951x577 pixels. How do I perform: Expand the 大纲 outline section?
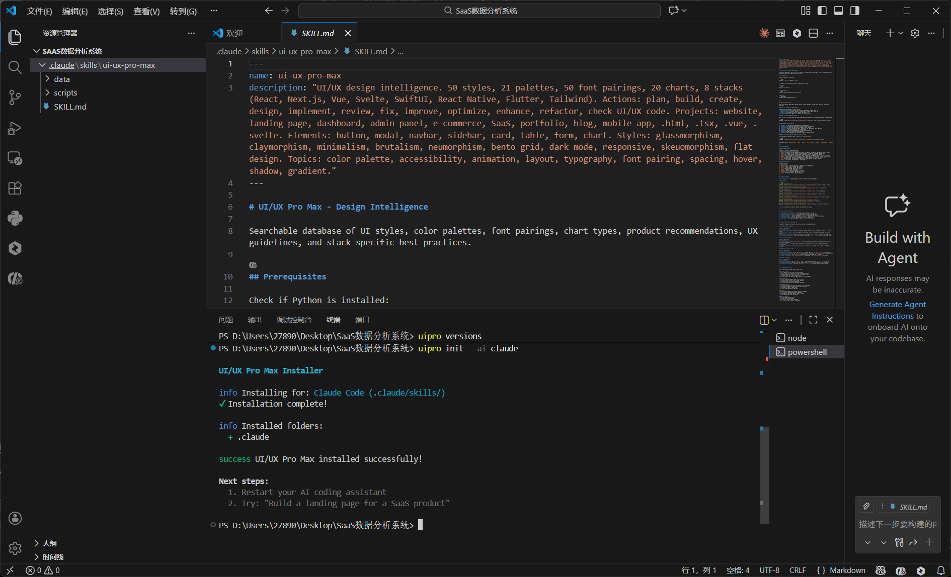point(49,543)
